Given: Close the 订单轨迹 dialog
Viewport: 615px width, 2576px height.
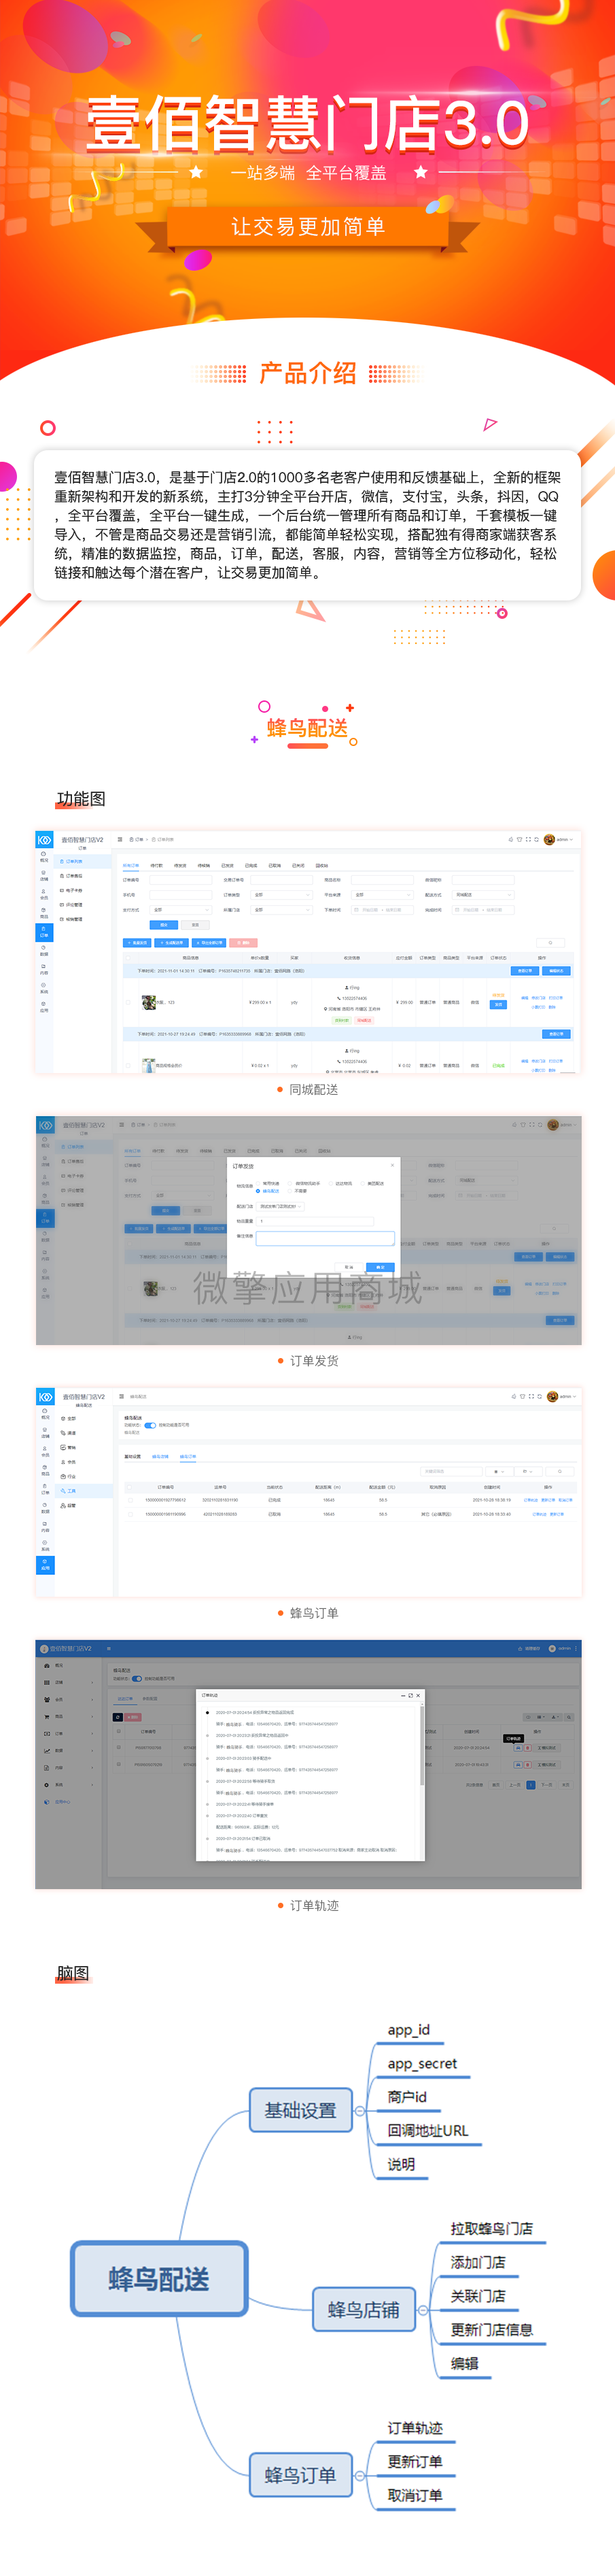Looking at the screenshot, I should tap(418, 1696).
